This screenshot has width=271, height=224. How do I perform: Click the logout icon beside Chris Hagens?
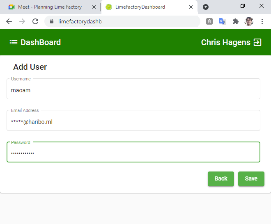click(x=257, y=42)
